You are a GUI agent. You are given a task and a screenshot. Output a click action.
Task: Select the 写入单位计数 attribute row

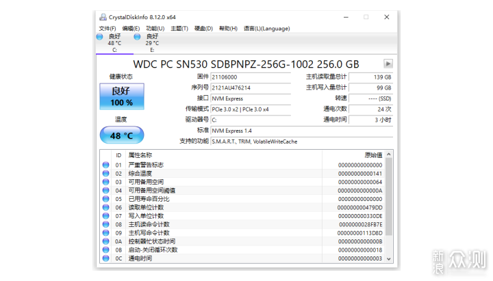pyautogui.click(x=242, y=215)
